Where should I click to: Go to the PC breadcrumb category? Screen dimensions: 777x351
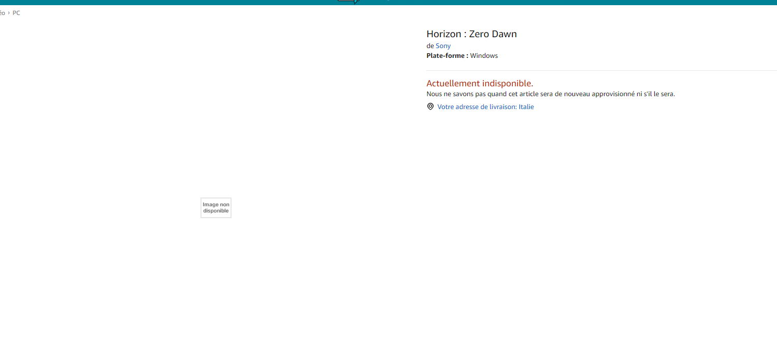[x=17, y=13]
